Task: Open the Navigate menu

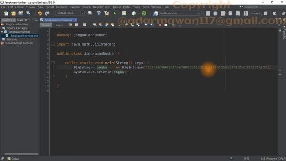Action: (x=75, y=7)
